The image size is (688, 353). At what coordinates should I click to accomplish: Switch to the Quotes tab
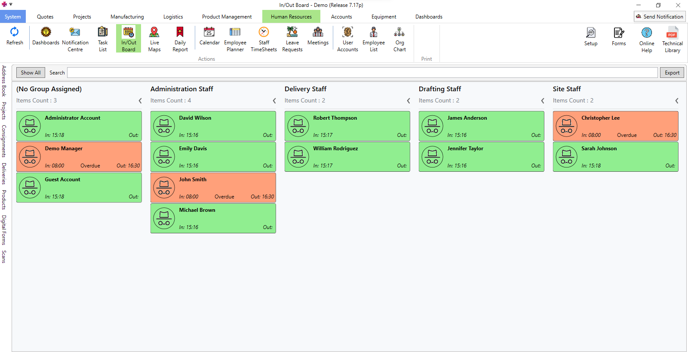pyautogui.click(x=45, y=17)
